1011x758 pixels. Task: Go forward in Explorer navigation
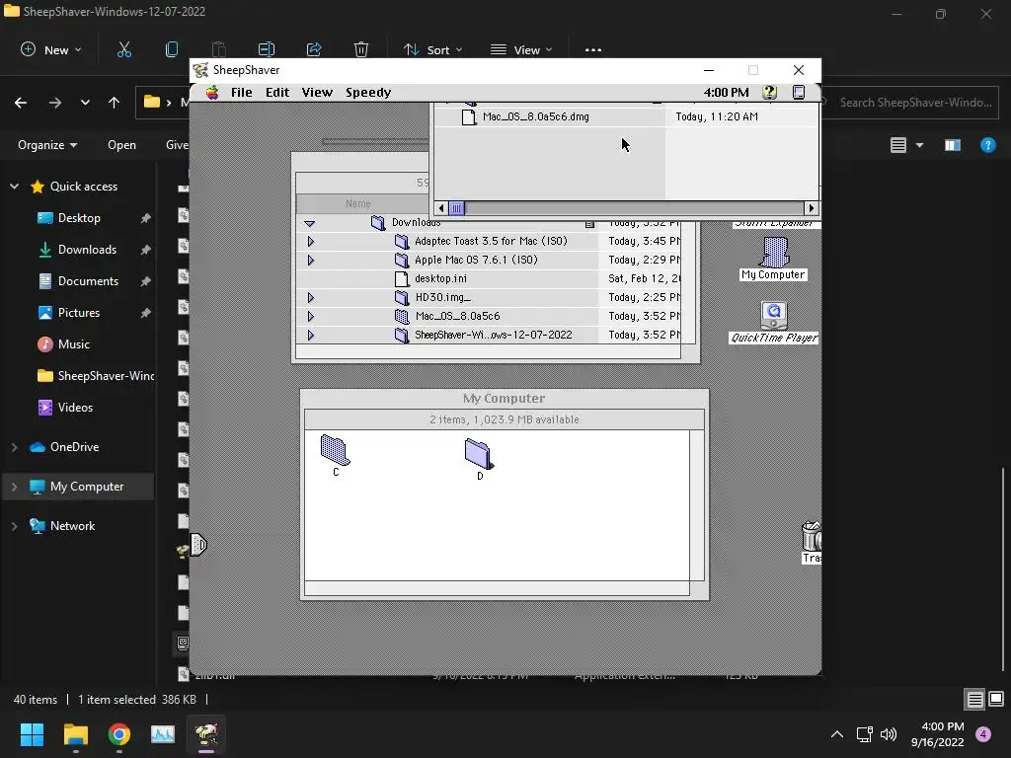coord(55,103)
